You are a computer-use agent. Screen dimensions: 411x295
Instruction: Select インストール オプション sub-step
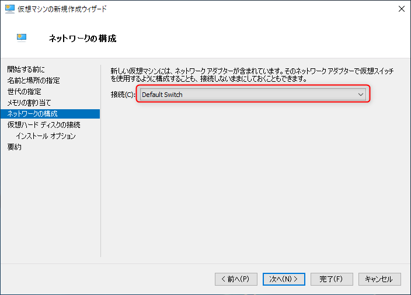coord(46,136)
